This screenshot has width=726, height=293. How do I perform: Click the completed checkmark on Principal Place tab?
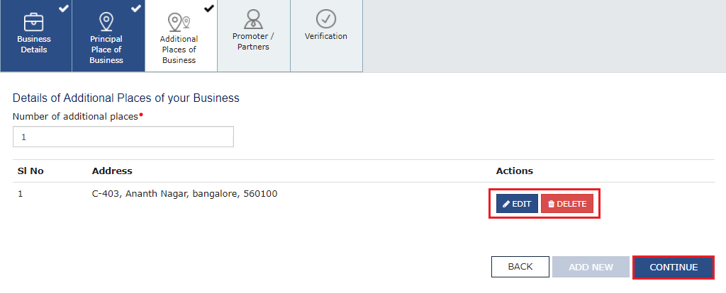pyautogui.click(x=136, y=8)
